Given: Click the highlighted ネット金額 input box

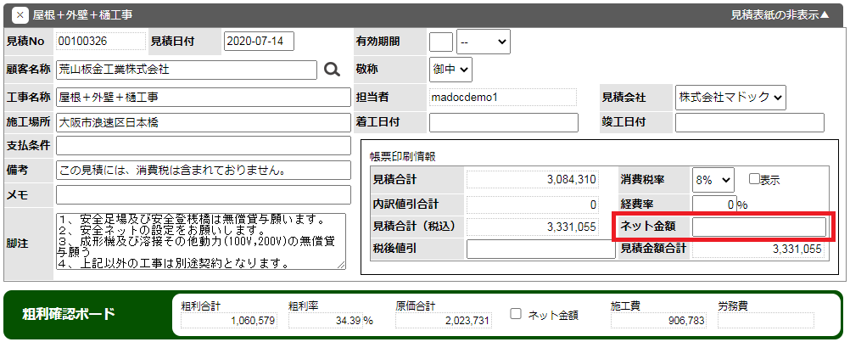Looking at the screenshot, I should coord(758,227).
